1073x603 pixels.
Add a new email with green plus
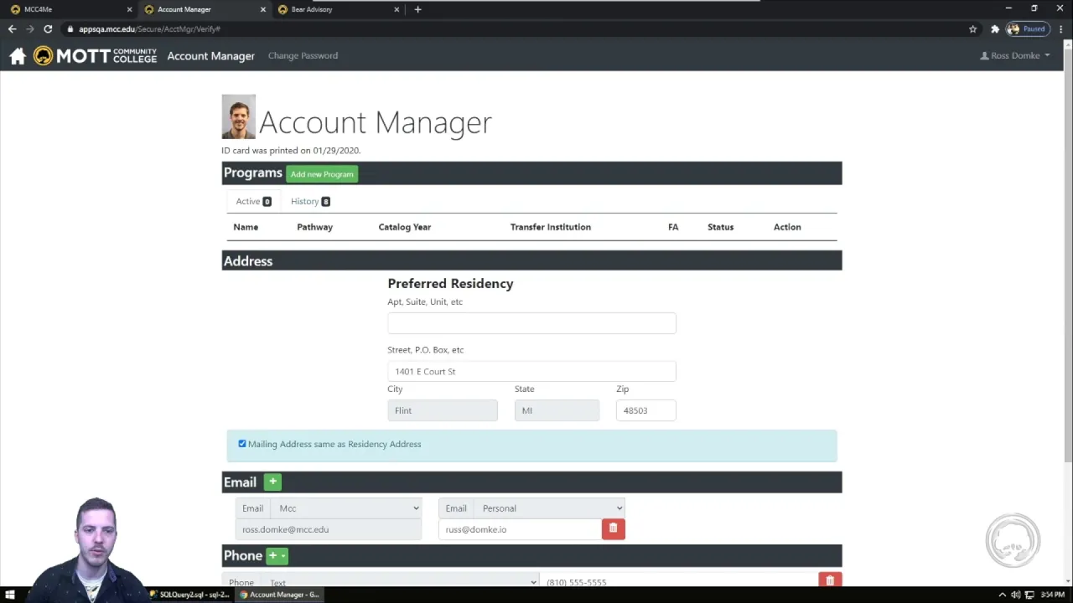click(x=272, y=482)
